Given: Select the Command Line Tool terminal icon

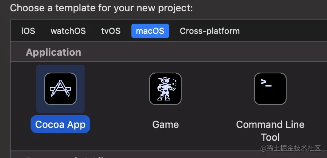Looking at the screenshot, I should point(270,89).
